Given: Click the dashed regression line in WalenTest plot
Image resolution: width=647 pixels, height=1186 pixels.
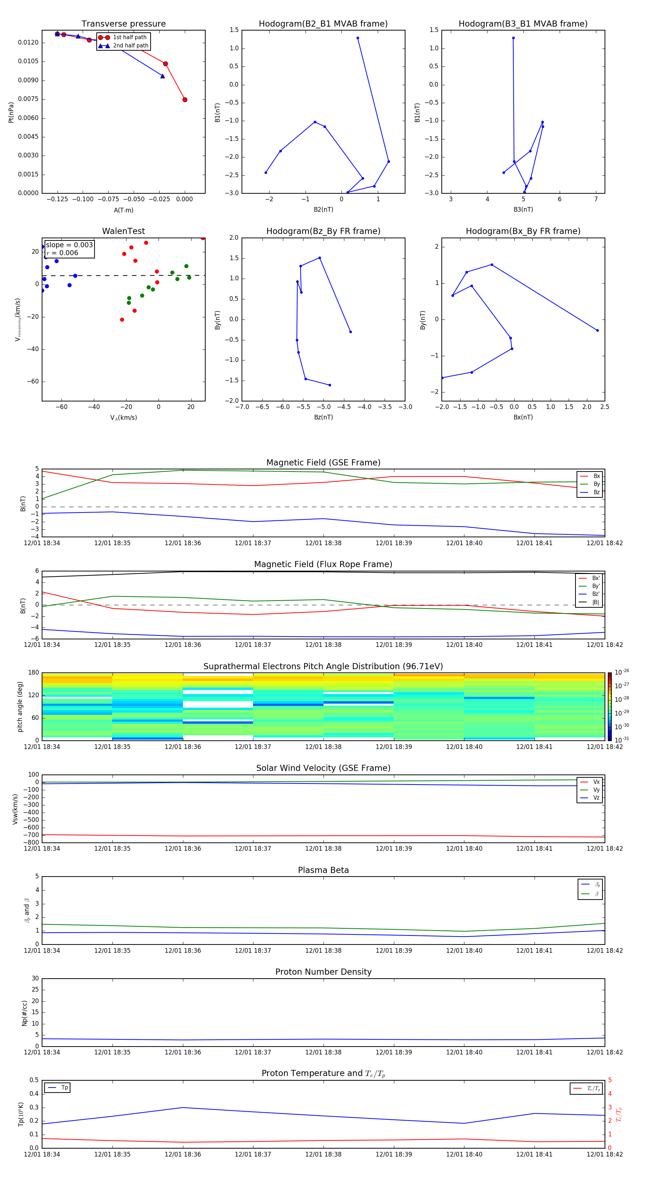Looking at the screenshot, I should (x=123, y=275).
